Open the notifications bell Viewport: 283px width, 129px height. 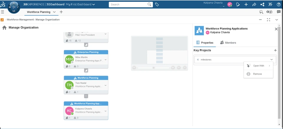tap(238, 4)
